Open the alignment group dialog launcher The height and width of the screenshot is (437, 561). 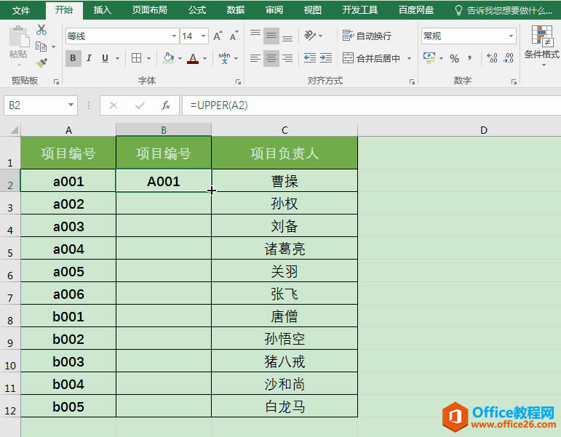pyautogui.click(x=412, y=82)
